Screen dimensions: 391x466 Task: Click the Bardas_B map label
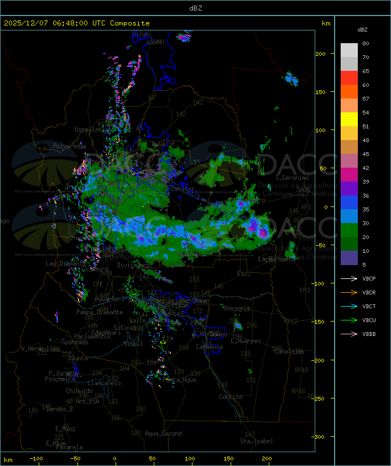click(59, 409)
